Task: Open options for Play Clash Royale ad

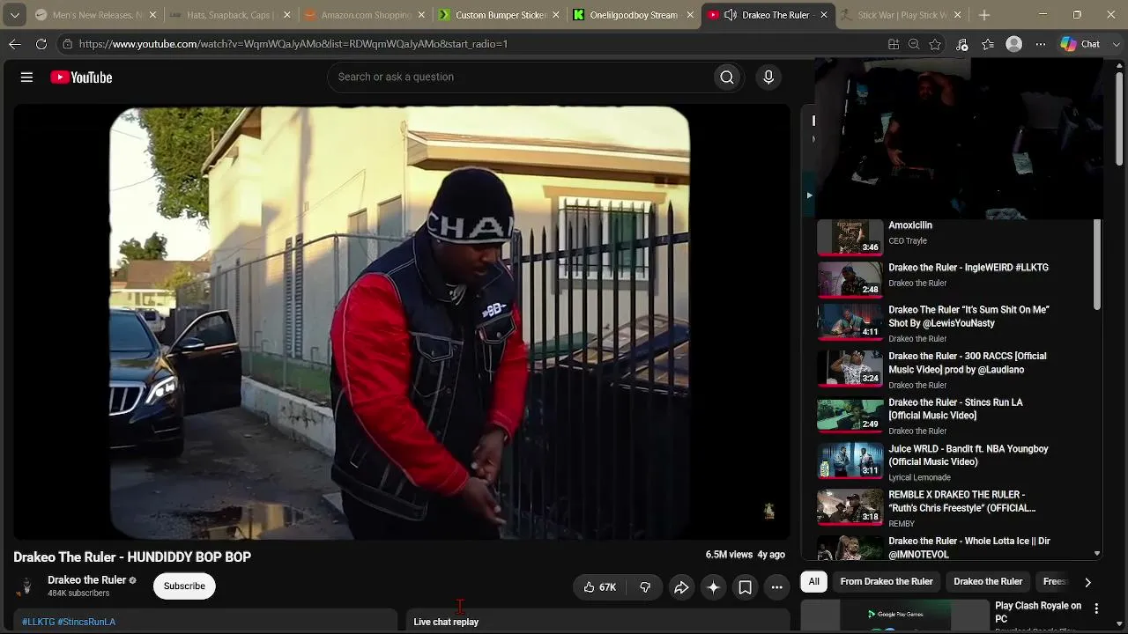Action: click(1096, 608)
